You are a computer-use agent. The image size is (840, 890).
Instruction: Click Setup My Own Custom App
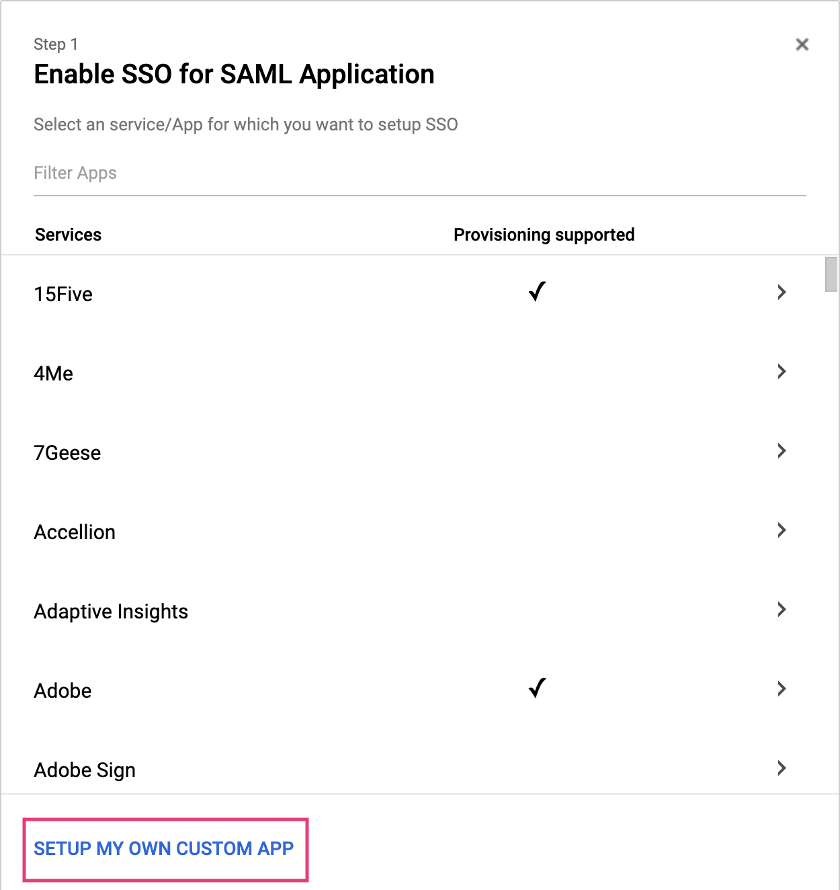pyautogui.click(x=164, y=849)
